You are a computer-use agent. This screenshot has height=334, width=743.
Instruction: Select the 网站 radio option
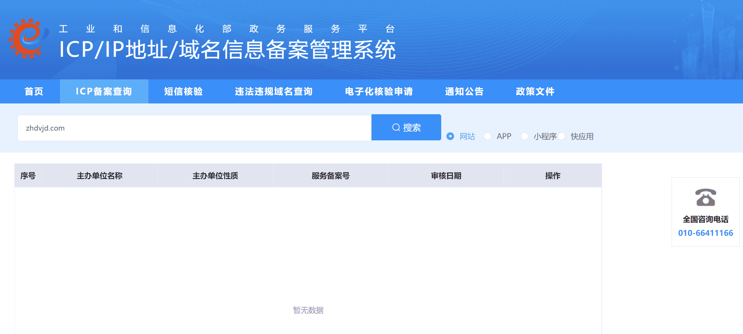click(x=451, y=136)
